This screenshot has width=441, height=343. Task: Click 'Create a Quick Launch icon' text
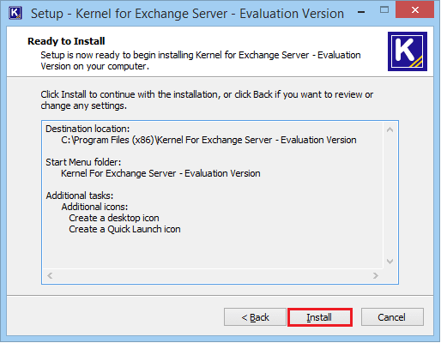124,229
